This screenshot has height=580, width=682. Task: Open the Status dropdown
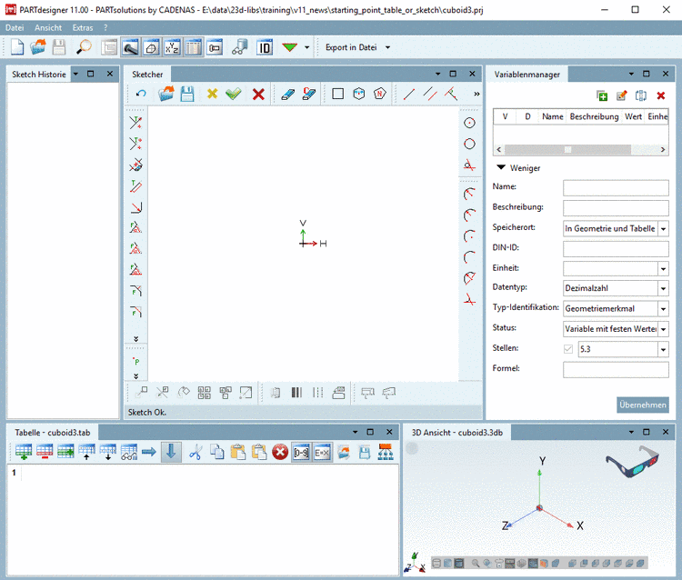pyautogui.click(x=663, y=329)
